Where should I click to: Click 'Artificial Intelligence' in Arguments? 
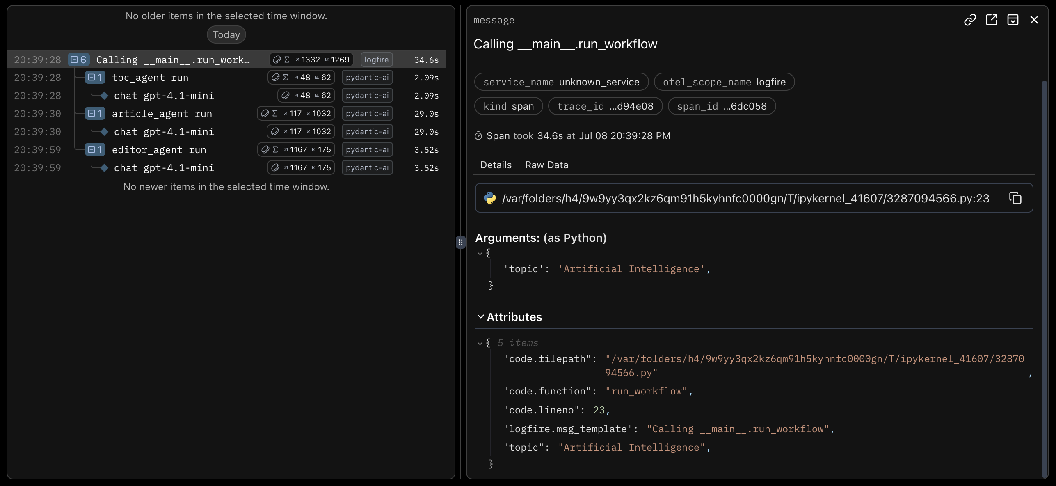coord(631,269)
